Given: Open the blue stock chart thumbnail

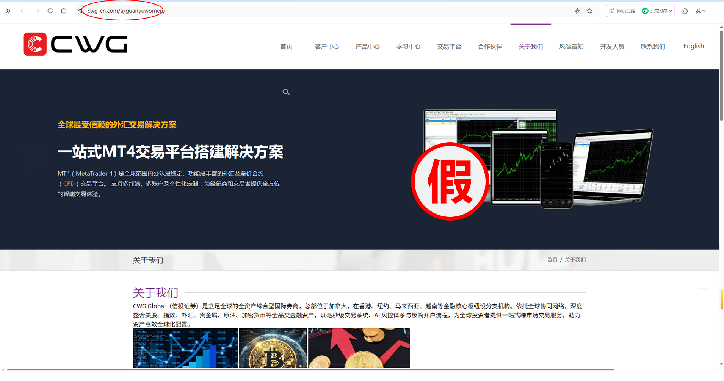Looking at the screenshot, I should 185,348.
